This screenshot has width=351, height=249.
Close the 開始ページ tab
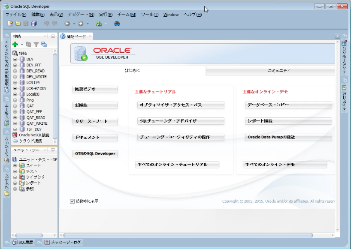(x=90, y=36)
